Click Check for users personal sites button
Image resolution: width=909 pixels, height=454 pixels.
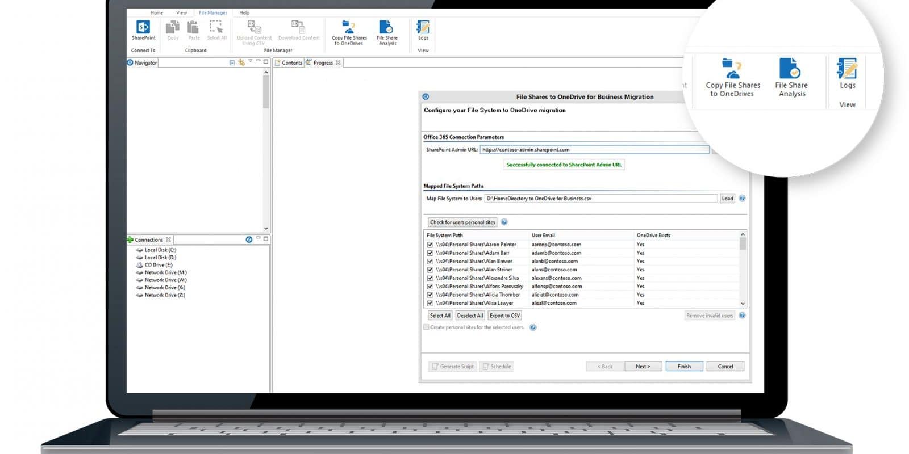tap(462, 222)
